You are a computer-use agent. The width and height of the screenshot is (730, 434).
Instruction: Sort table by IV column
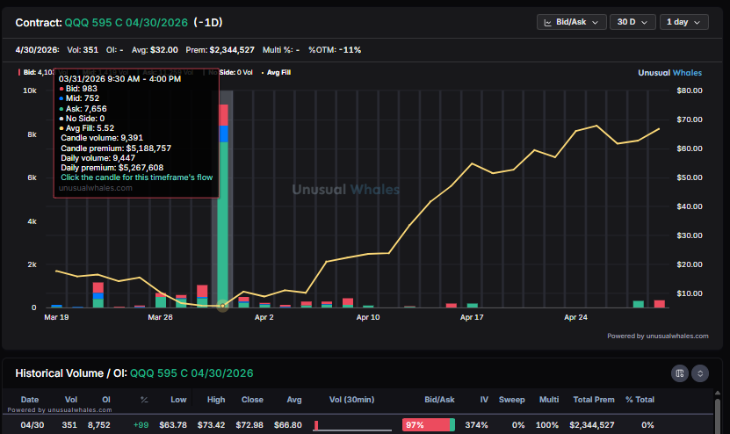484,400
